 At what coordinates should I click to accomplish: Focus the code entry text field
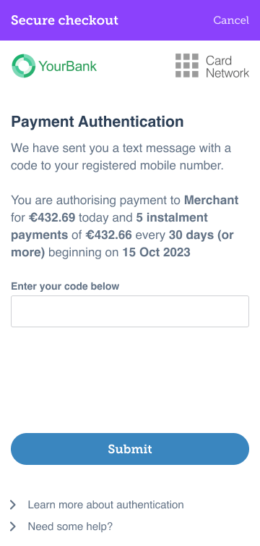pos(130,311)
